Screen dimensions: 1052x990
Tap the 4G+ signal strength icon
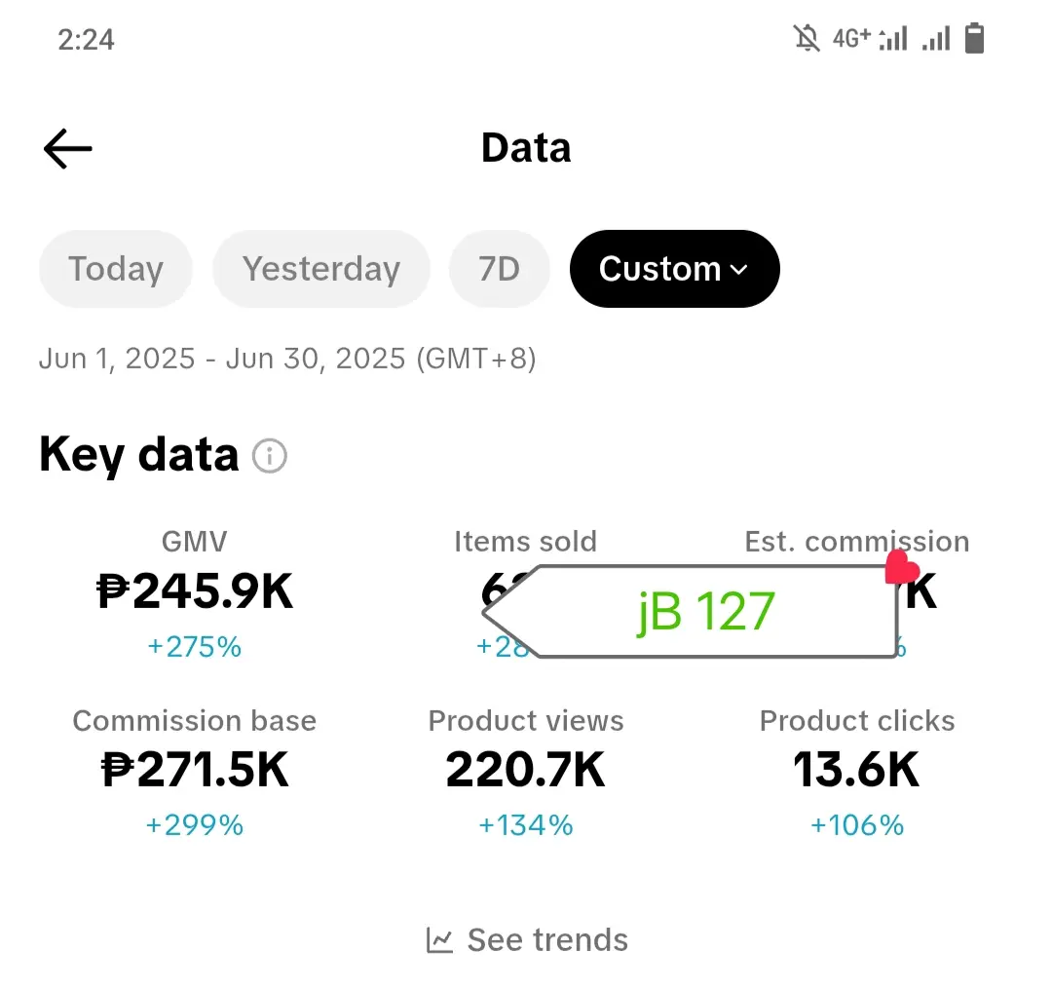point(870,38)
